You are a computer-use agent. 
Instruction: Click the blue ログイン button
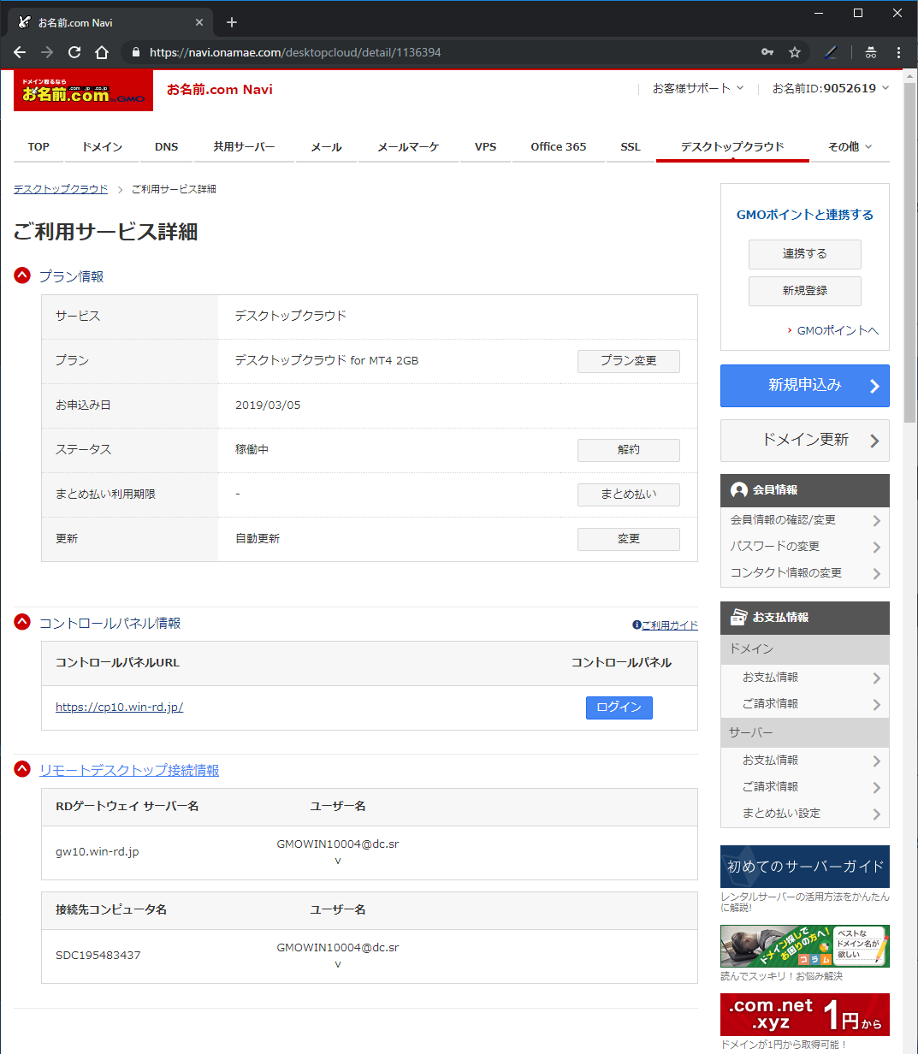(619, 708)
